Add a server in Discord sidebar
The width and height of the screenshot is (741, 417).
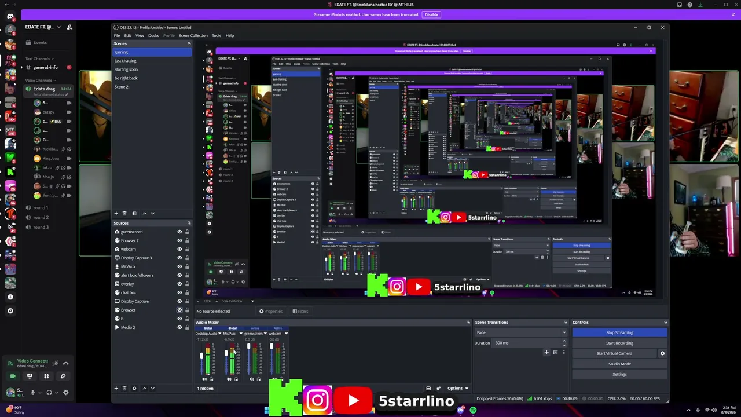point(10,297)
